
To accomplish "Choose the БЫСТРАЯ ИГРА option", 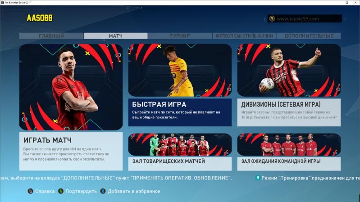I will point(180,112).
